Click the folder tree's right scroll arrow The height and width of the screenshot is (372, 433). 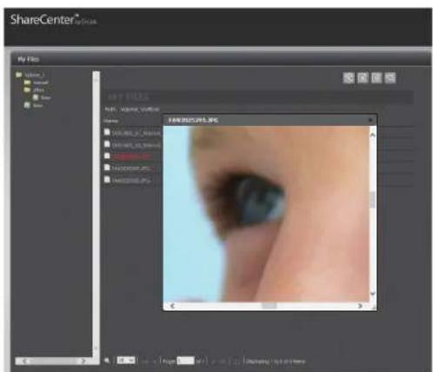[83, 361]
